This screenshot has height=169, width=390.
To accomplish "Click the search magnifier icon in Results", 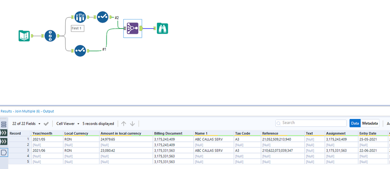I will point(278,123).
